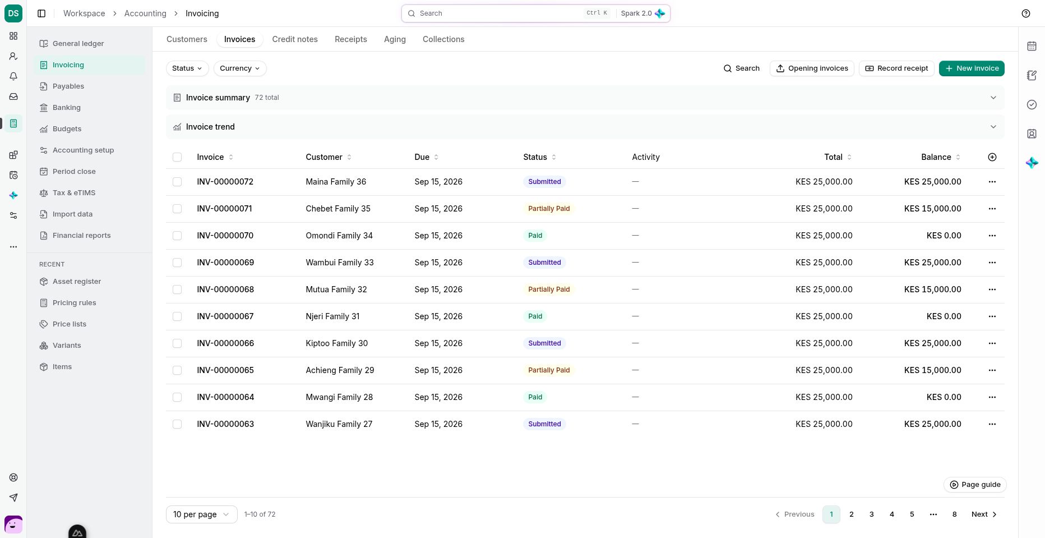Click the table Search button

(742, 68)
